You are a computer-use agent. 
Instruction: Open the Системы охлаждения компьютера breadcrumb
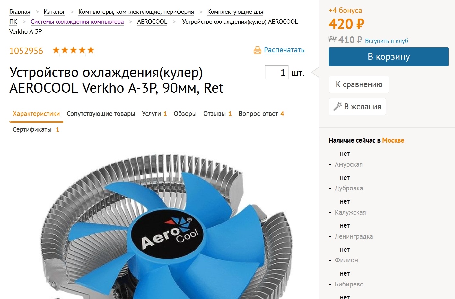(x=77, y=22)
